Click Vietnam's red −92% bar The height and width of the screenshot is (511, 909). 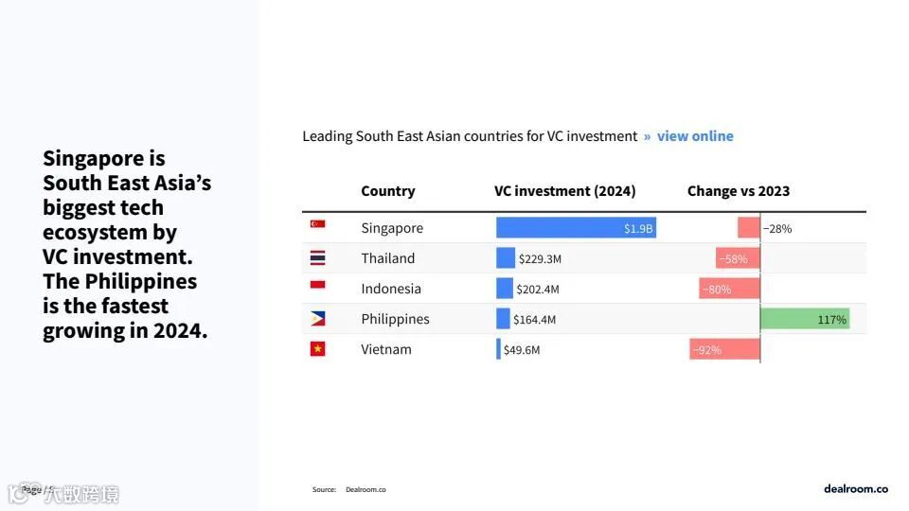pyautogui.click(x=724, y=349)
